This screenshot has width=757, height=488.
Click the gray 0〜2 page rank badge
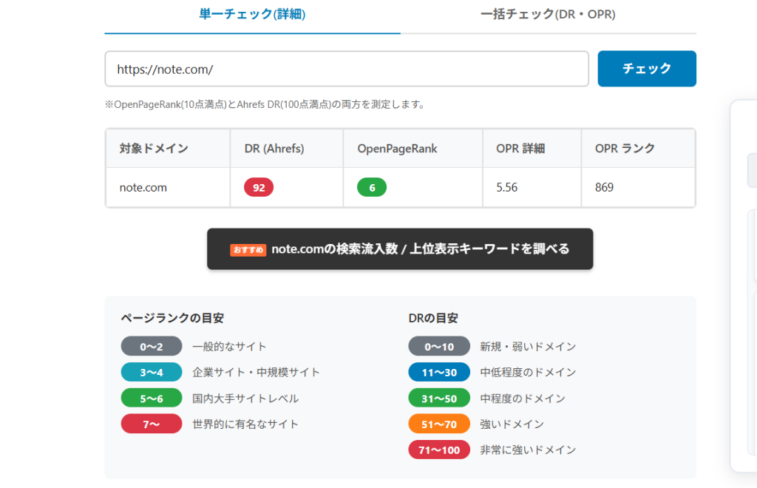[x=152, y=346]
